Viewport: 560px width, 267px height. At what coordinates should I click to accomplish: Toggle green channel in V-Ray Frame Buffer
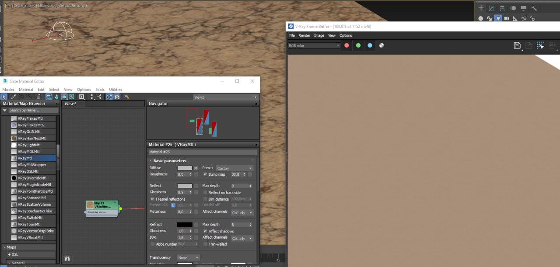pos(358,45)
